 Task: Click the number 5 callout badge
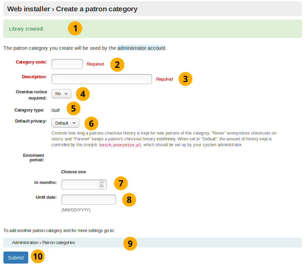[73, 109]
